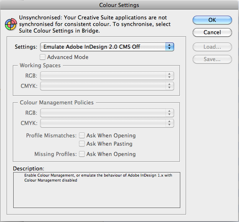The width and height of the screenshot is (239, 222).
Task: Open the Working Spaces RGB dropdown
Action: tap(107, 76)
